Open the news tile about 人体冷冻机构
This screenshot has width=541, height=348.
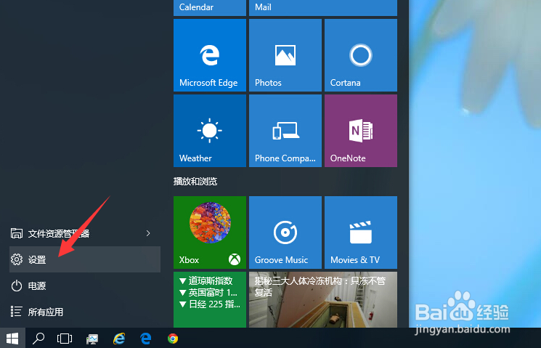point(323,299)
